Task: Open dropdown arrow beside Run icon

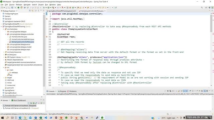Action: (50, 8)
